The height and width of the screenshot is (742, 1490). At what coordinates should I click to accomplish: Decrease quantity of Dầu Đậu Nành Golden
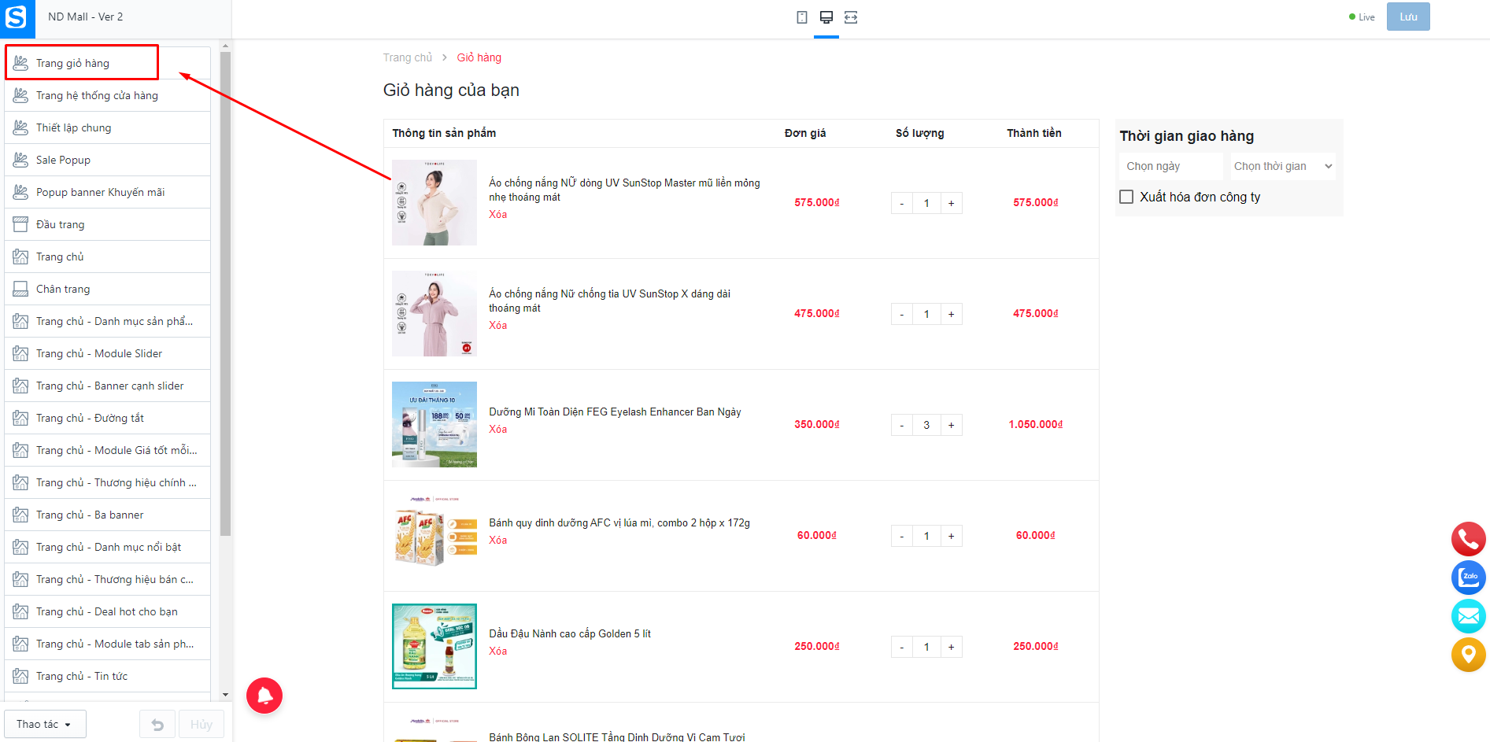[902, 647]
